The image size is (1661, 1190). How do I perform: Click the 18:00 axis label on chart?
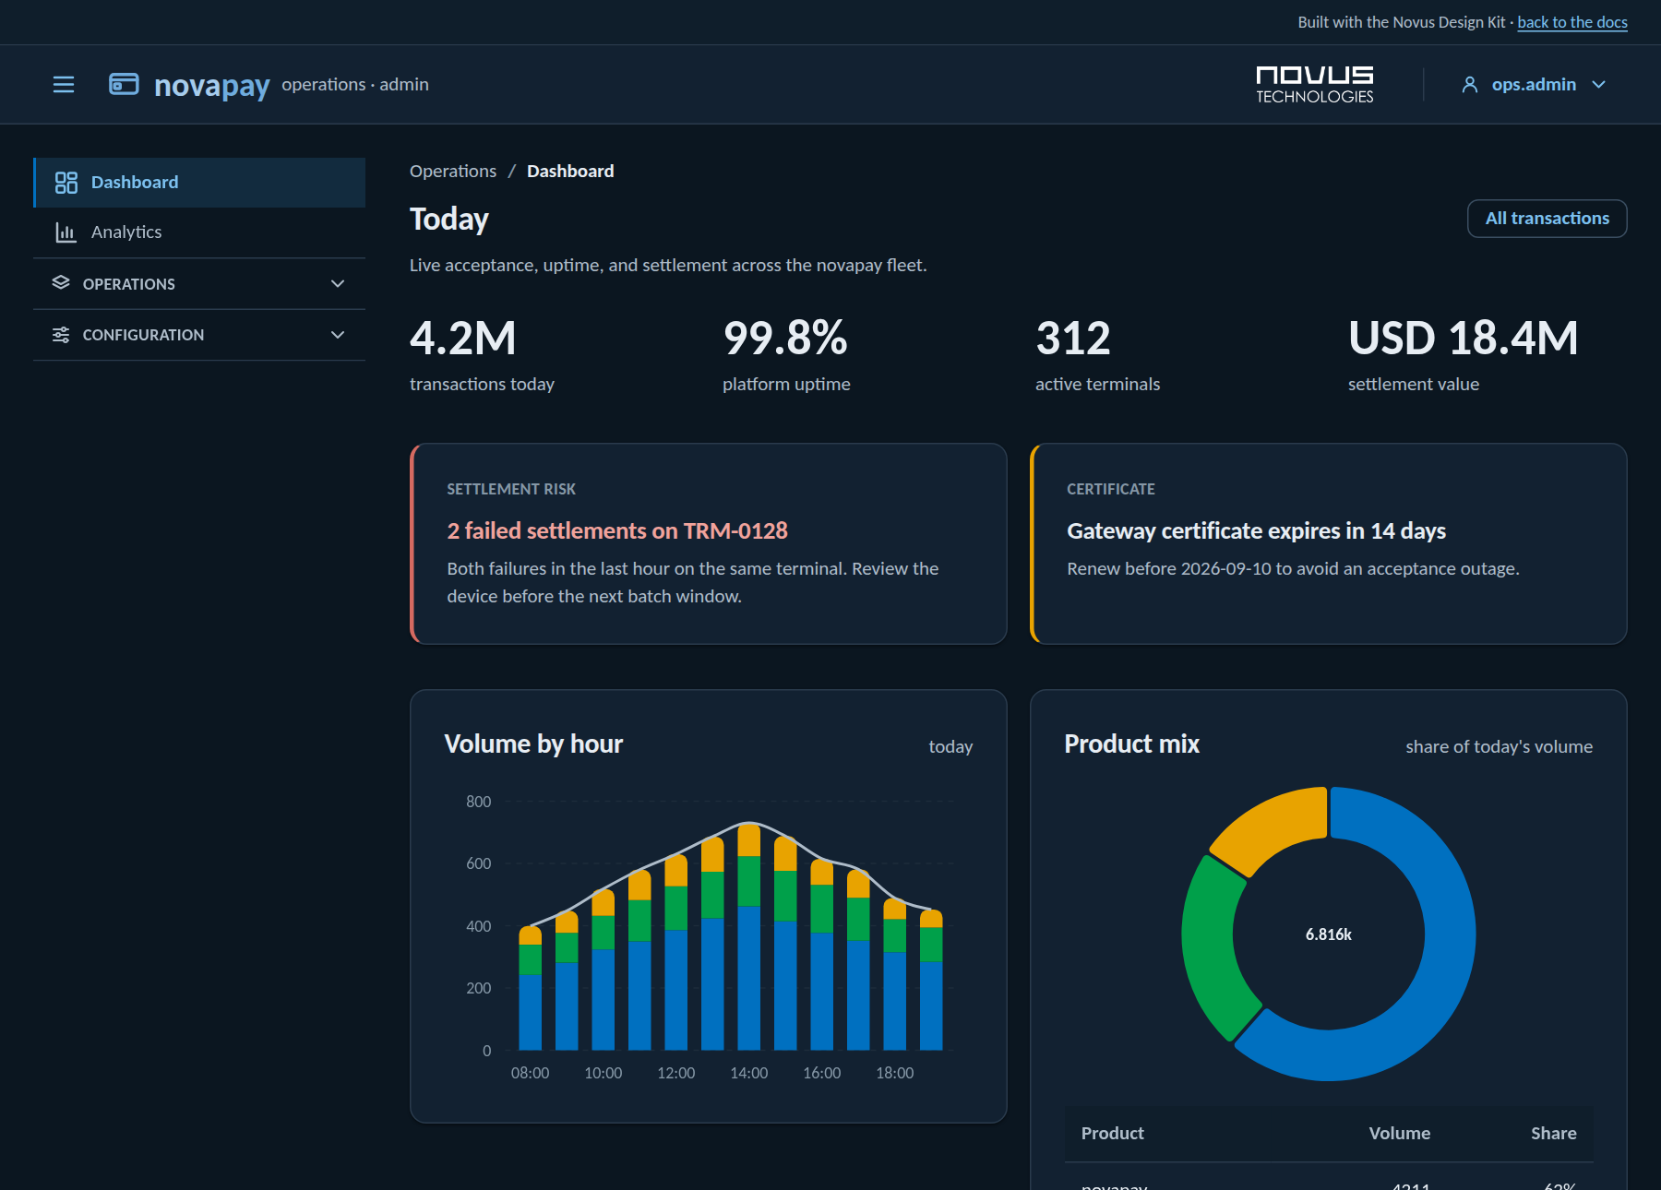895,1073
